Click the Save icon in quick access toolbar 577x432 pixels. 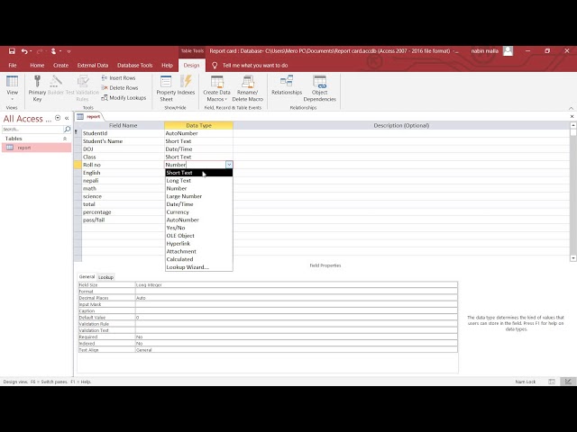[x=12, y=51]
